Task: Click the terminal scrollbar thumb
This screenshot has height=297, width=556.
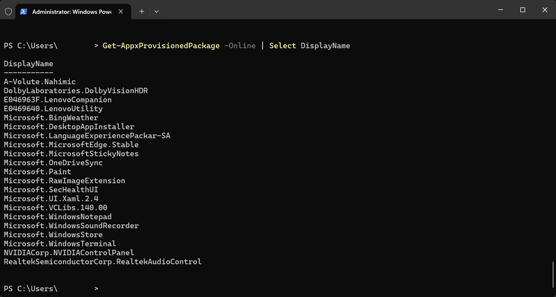Action: tap(553, 275)
